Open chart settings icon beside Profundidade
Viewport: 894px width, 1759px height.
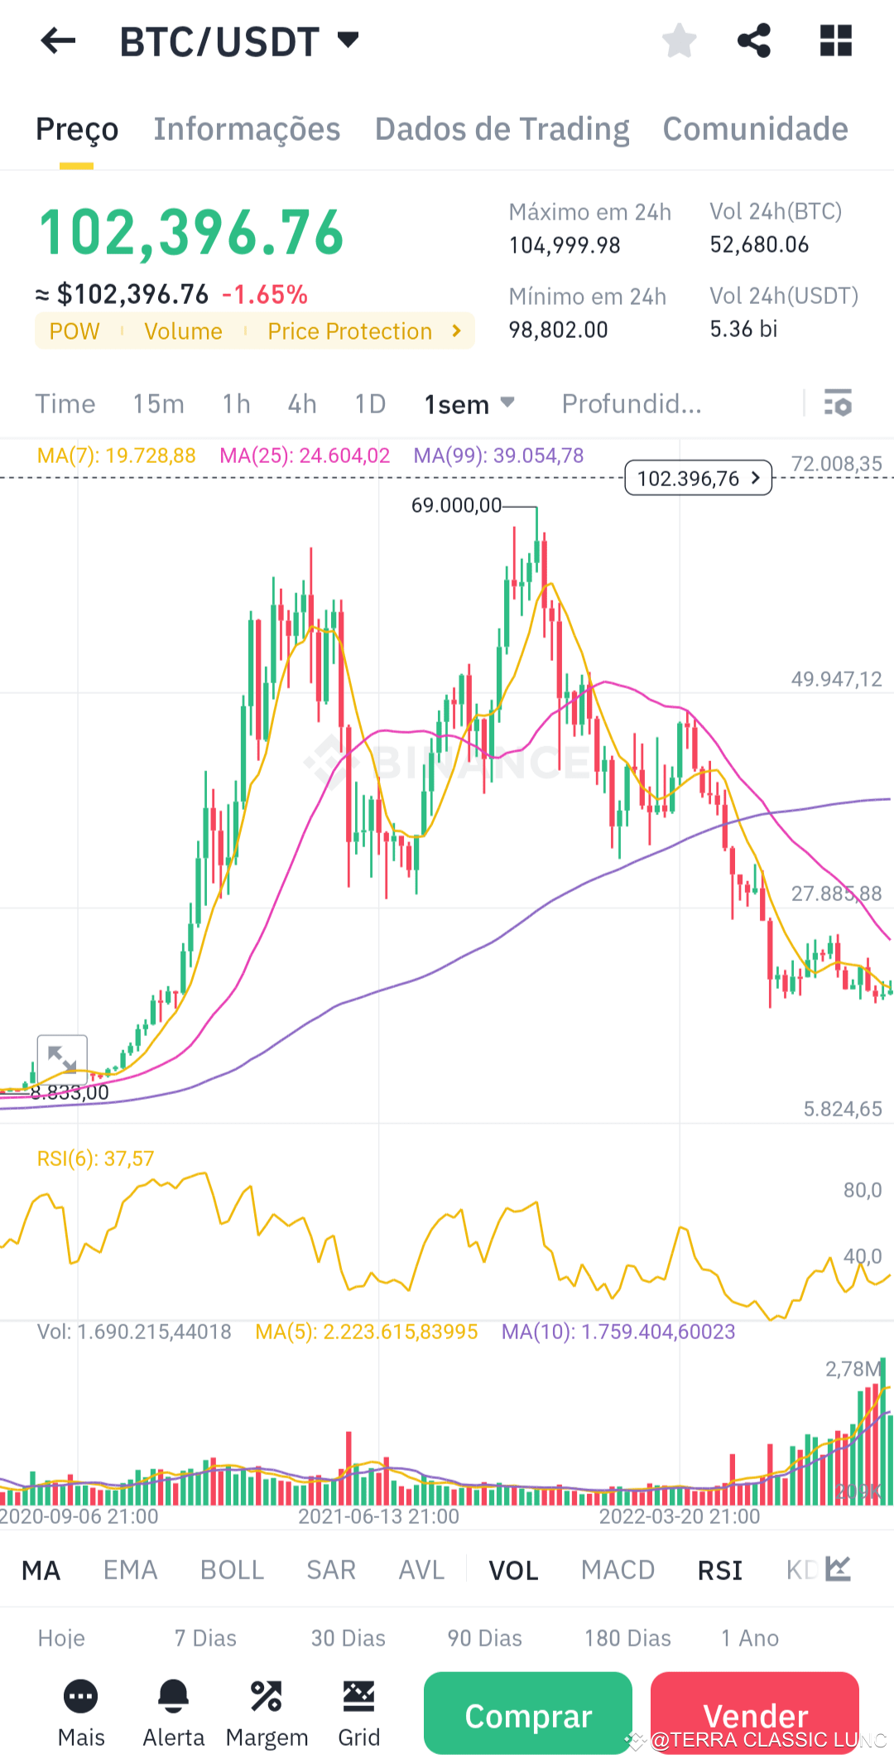coord(838,403)
